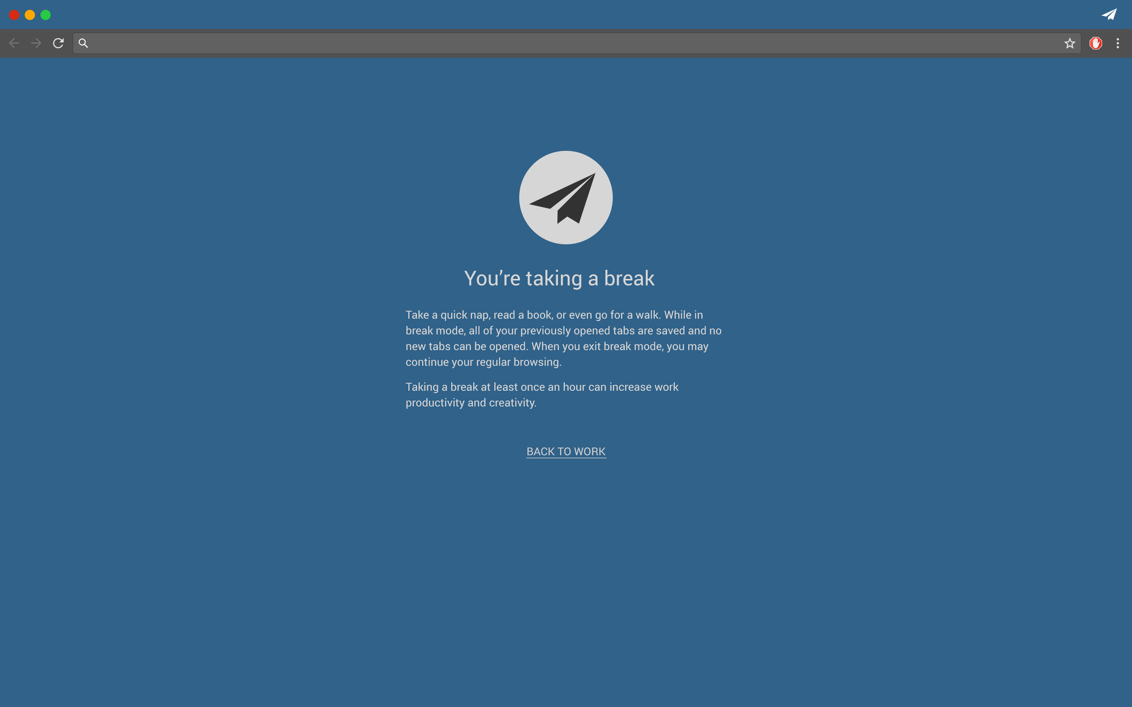Click the browser back arrow
The height and width of the screenshot is (707, 1132).
tap(14, 43)
